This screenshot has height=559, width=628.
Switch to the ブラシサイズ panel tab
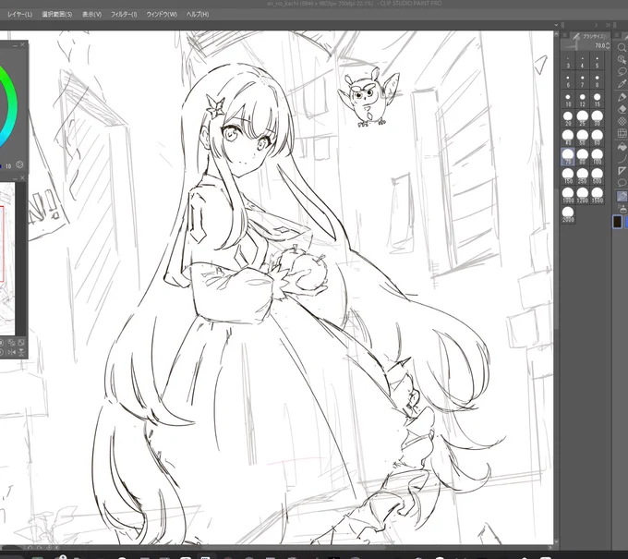click(590, 36)
